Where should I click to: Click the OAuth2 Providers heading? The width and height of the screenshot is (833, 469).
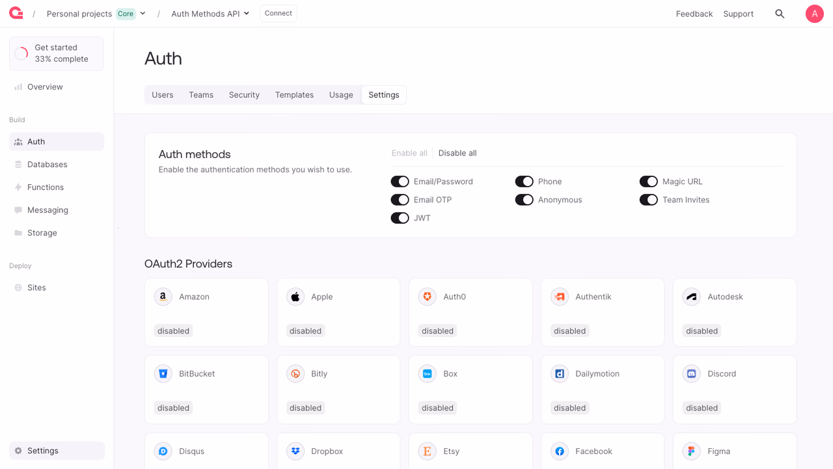(x=189, y=264)
